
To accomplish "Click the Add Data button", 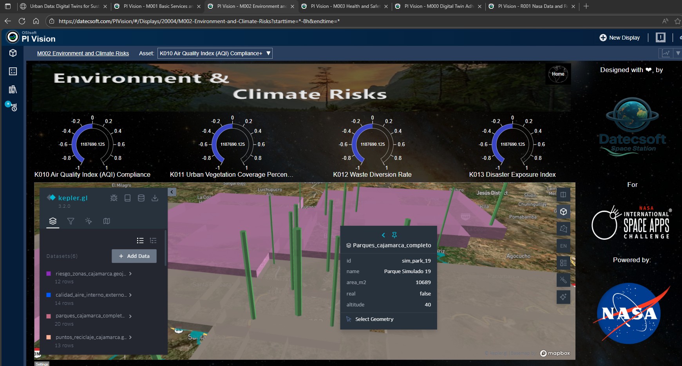I will pyautogui.click(x=134, y=256).
